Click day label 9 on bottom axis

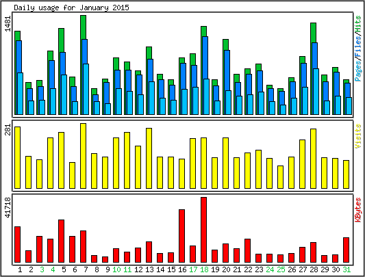pos(108,269)
